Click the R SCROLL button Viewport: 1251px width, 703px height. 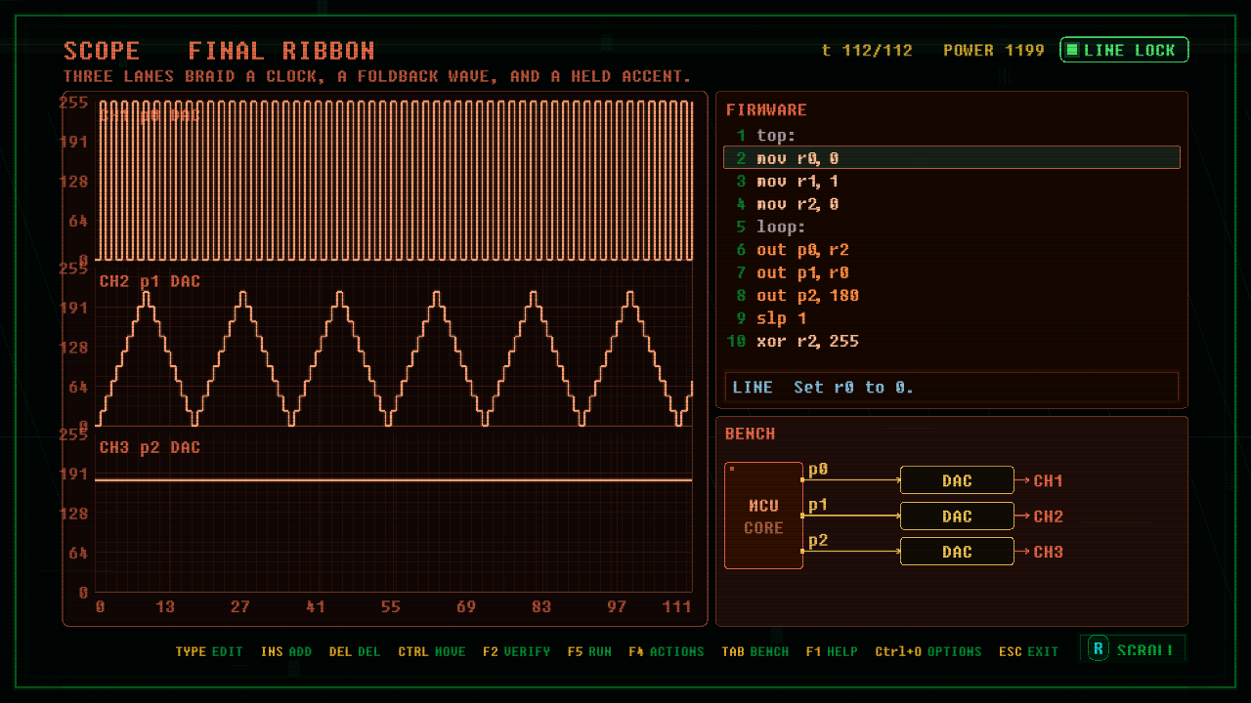coord(1133,649)
